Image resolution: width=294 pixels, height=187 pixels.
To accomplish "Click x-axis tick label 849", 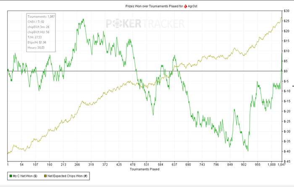I will (x=230, y=164).
